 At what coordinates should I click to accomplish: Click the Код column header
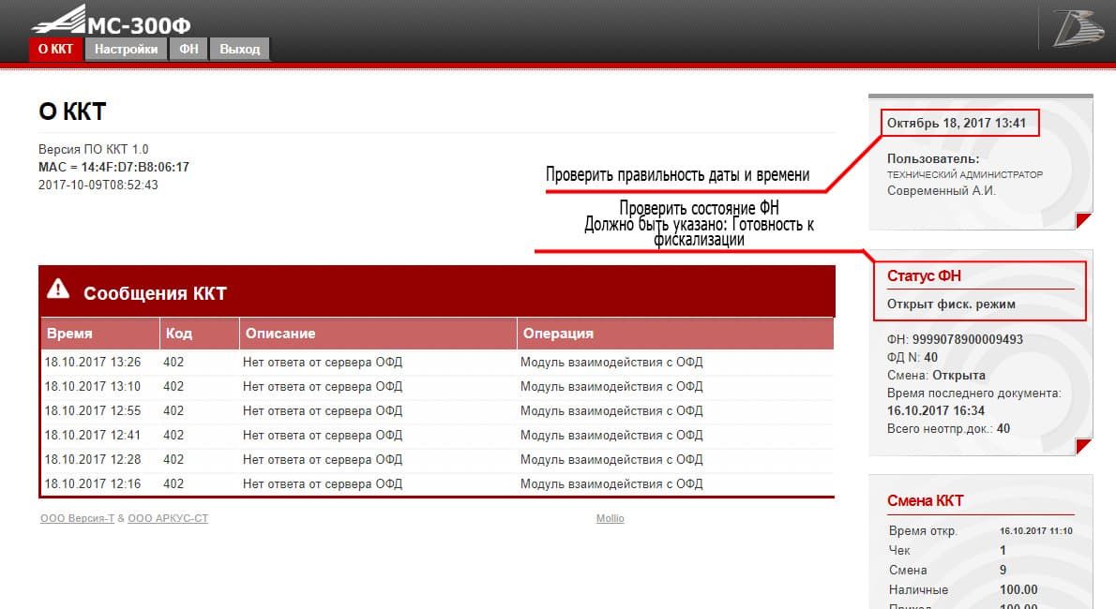coord(199,333)
